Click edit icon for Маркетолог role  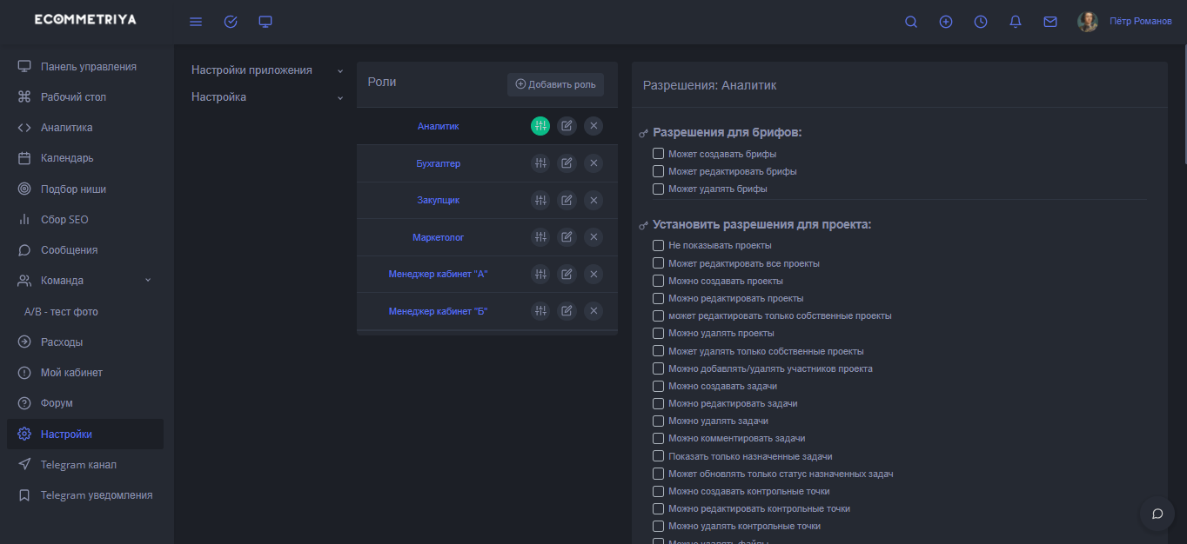pyautogui.click(x=567, y=237)
